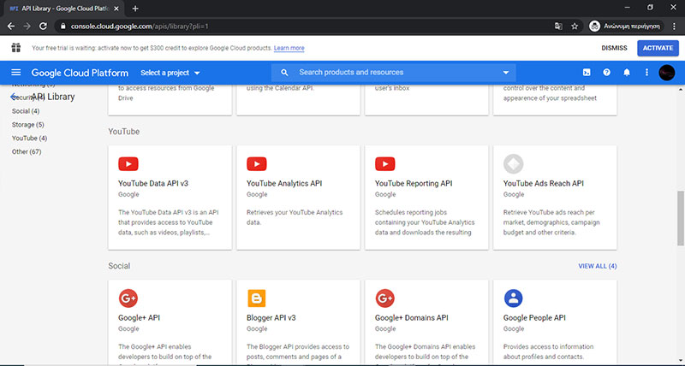Click the ACTIVATE button
The width and height of the screenshot is (685, 366).
[x=658, y=48]
